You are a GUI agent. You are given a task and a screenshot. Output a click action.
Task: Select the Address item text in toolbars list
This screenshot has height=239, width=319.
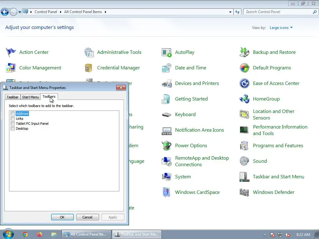tap(22, 114)
